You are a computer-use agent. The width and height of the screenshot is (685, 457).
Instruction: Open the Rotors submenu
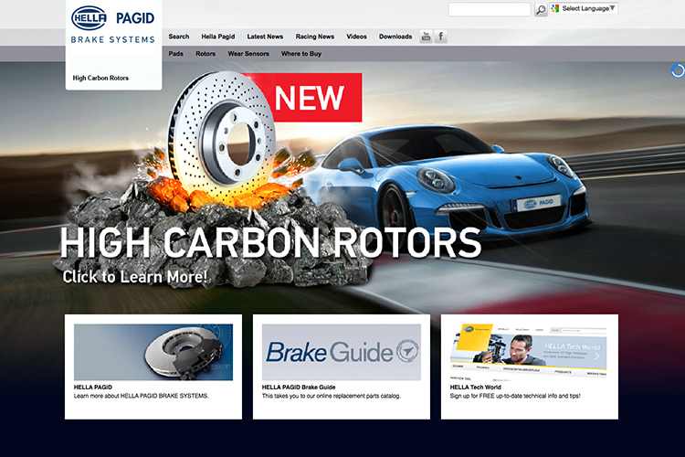coord(205,54)
